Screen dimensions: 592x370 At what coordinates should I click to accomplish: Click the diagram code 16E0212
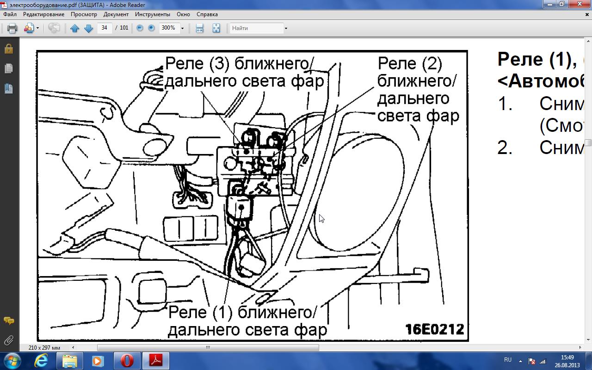click(434, 329)
